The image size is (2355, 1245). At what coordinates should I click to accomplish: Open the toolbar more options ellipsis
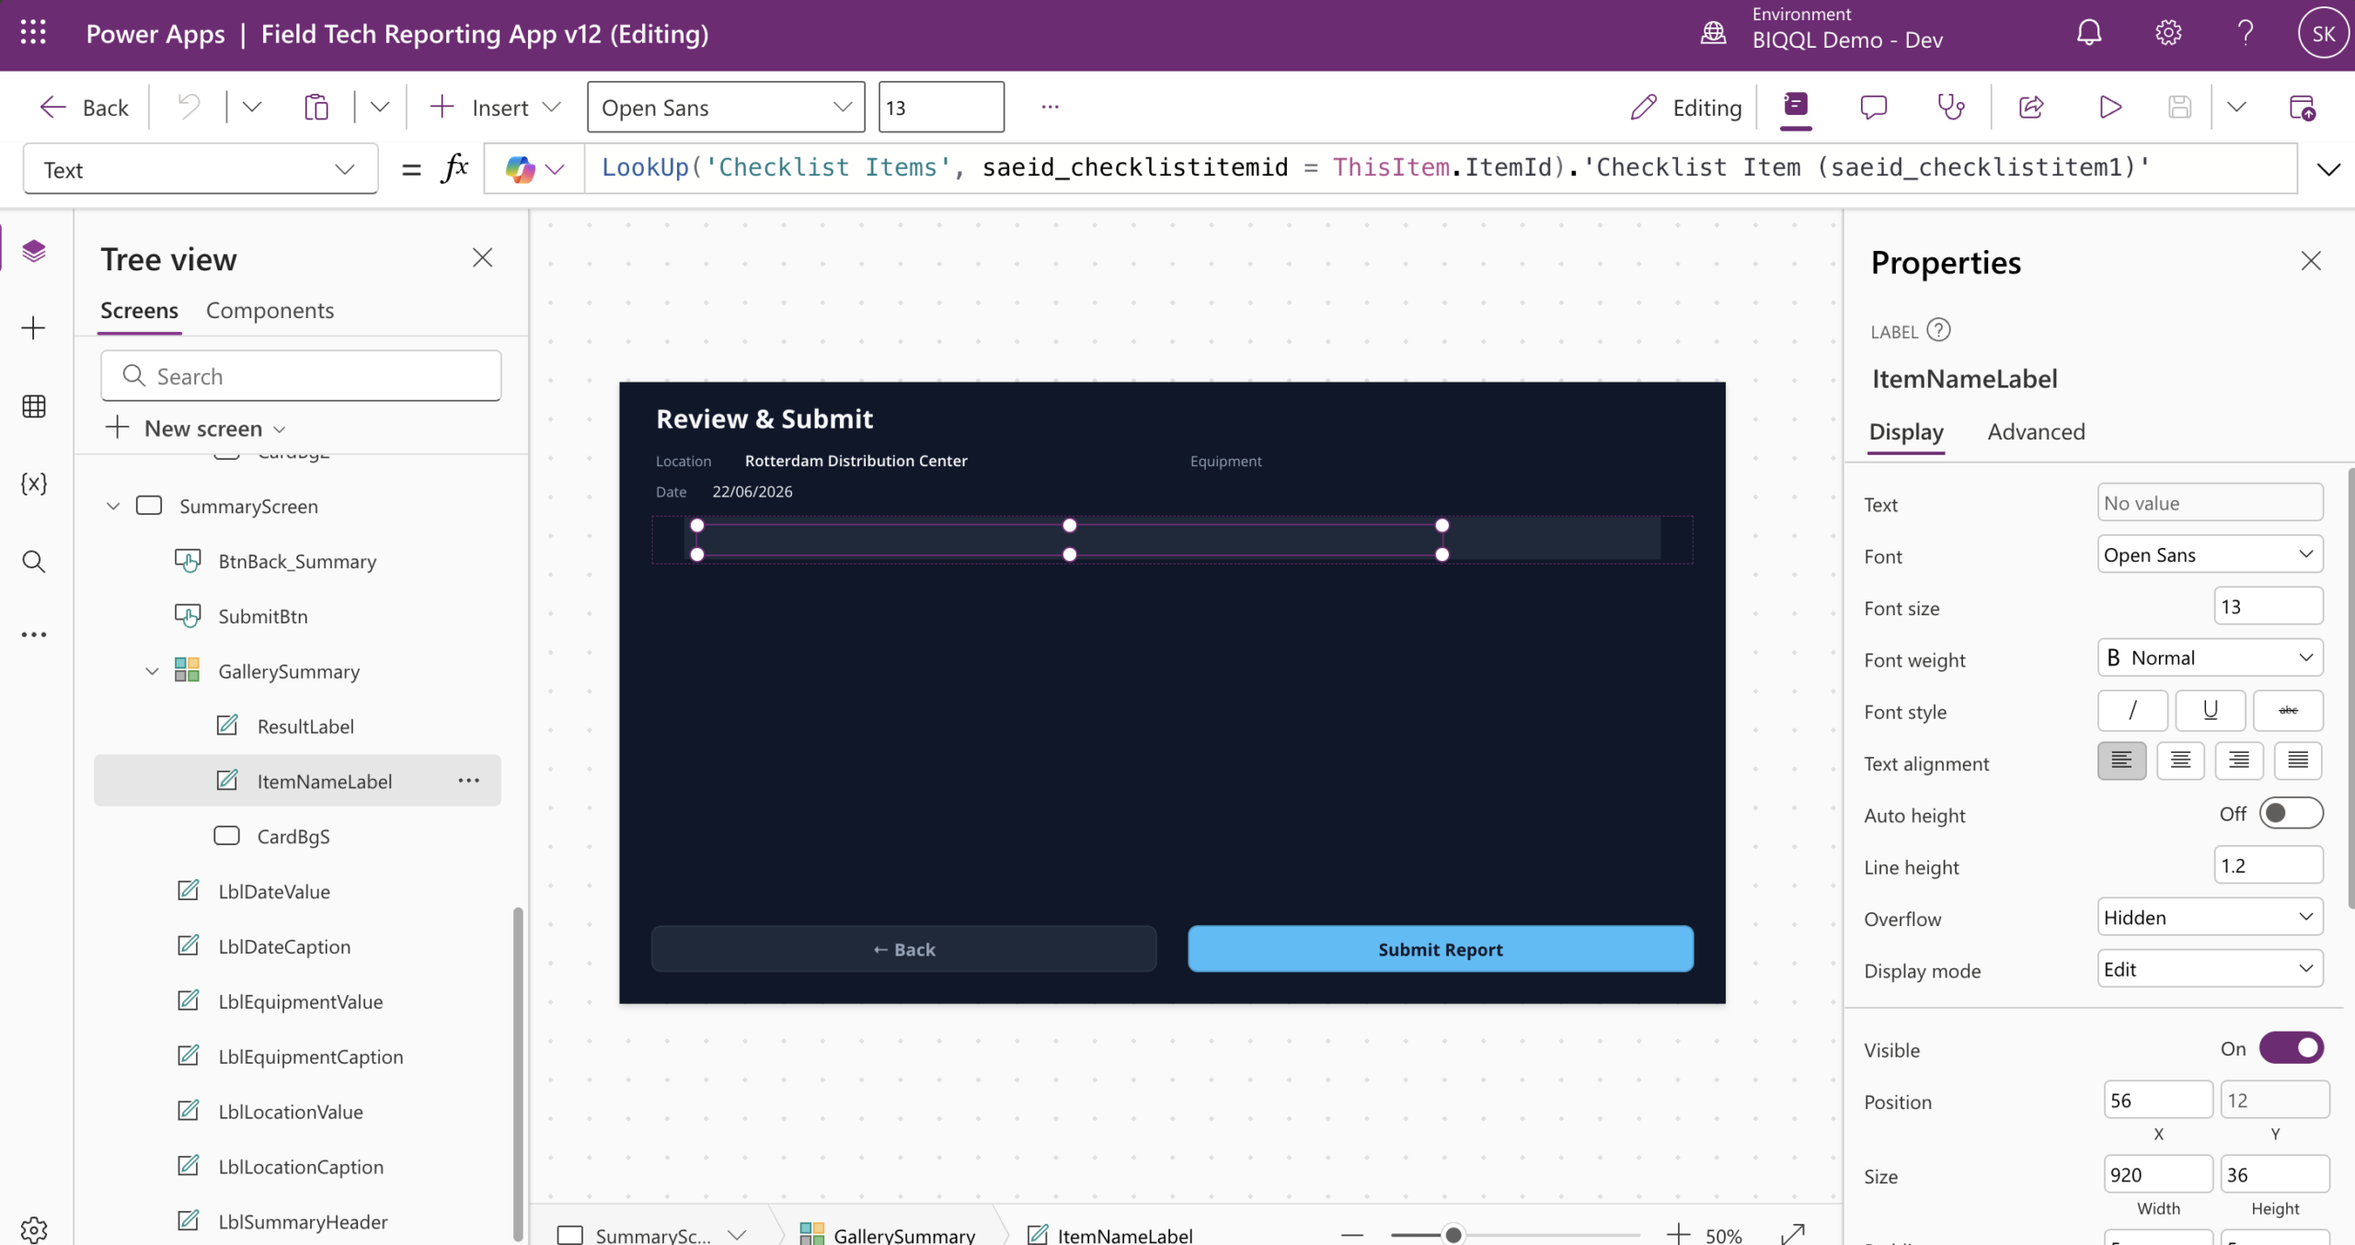coord(1050,107)
